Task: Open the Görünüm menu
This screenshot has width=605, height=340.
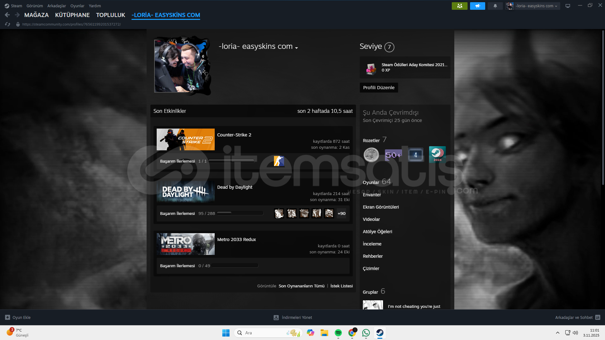Action: (x=35, y=6)
